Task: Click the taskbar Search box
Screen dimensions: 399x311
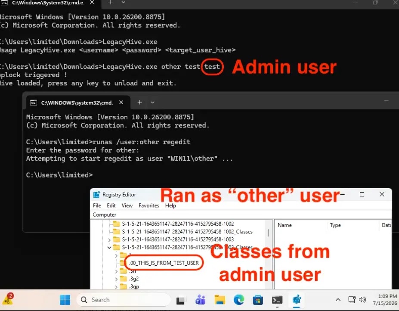Action: point(124,300)
